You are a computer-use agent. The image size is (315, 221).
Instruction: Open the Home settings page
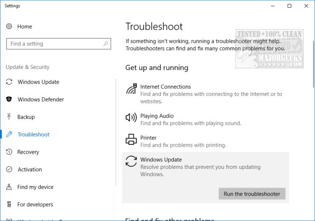pyautogui.click(x=25, y=27)
